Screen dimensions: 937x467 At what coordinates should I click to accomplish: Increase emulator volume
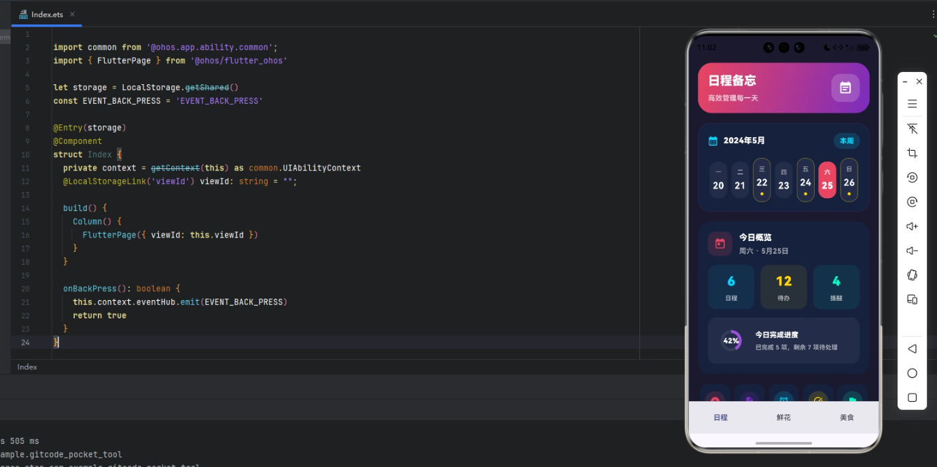pyautogui.click(x=913, y=227)
